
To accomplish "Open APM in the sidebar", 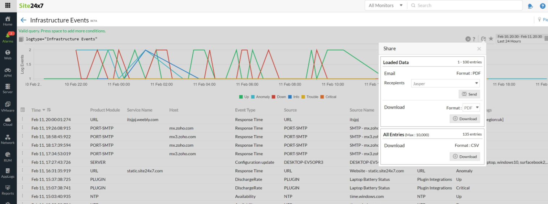I will tap(8, 72).
